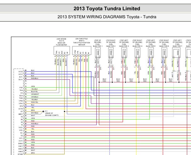
Task: Click the "FUEL INJECTOR 4" heading text
Action: (x=137, y=45)
